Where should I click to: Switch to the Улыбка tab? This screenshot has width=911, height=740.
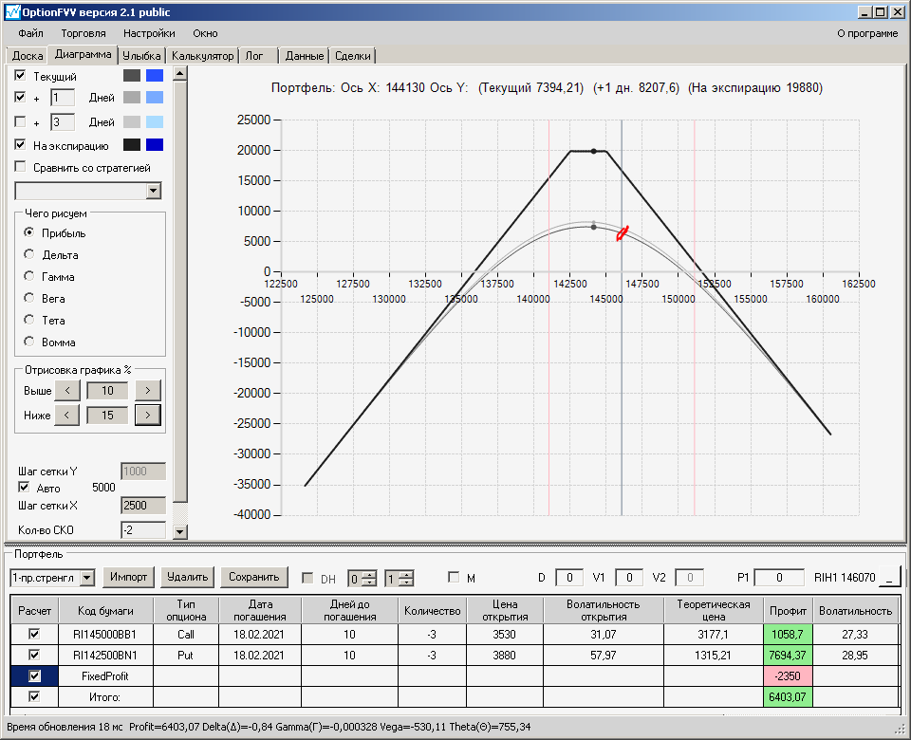click(x=142, y=56)
